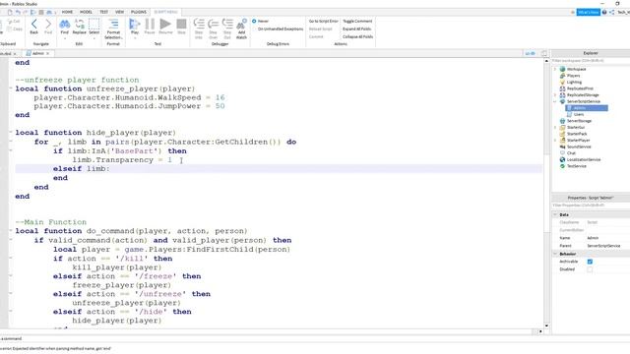
Task: Expand the Workspace tree node
Action: (555, 69)
